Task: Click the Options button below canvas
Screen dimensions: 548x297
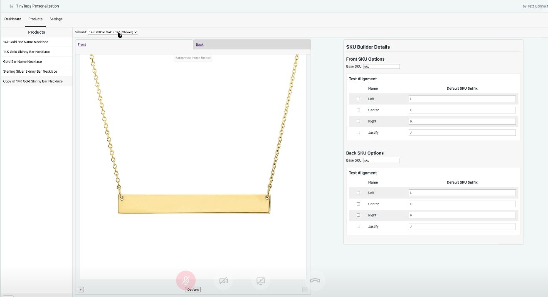Action: coord(193,290)
